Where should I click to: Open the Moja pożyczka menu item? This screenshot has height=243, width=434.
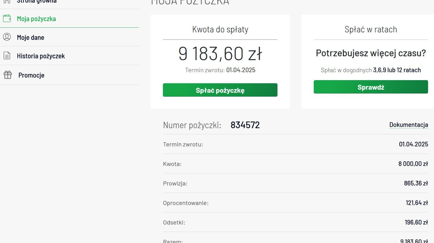36,19
